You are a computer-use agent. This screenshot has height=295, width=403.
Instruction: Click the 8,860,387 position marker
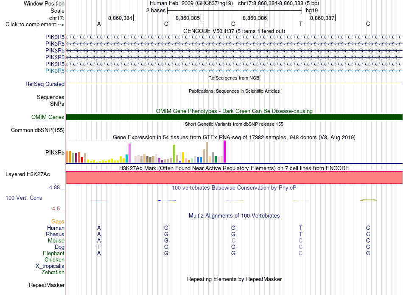322,18
